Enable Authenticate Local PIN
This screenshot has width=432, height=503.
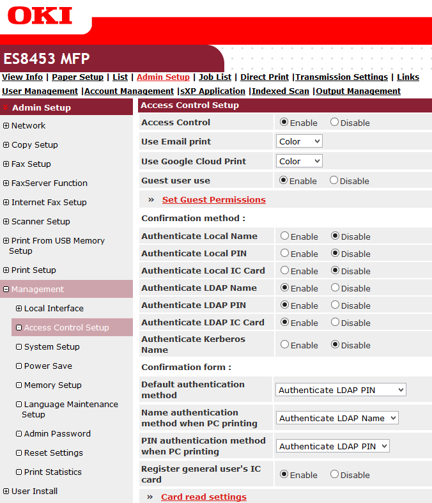(x=284, y=253)
